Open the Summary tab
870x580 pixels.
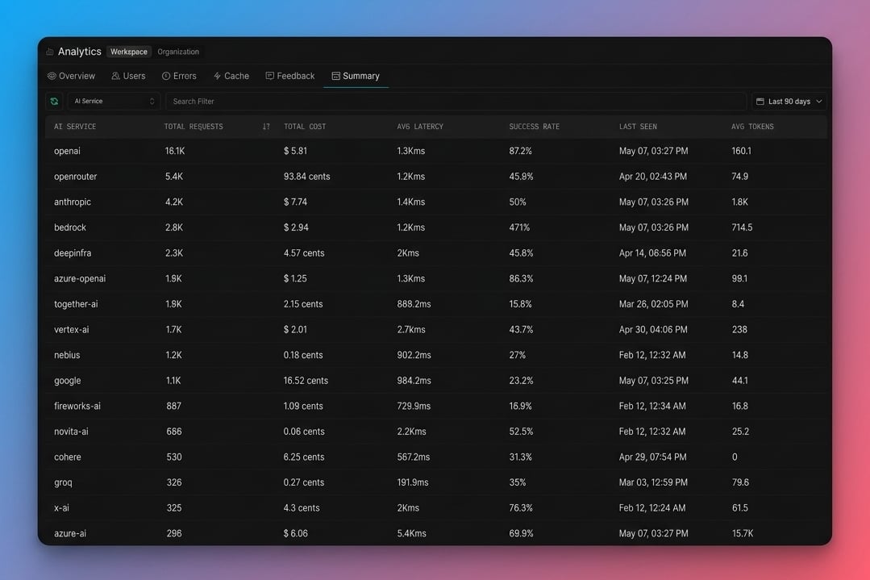(x=356, y=76)
